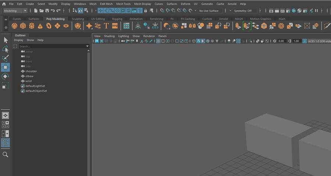Image resolution: width=331 pixels, height=176 pixels.
Task: Click the SVG import shelf icon
Action: point(115,26)
